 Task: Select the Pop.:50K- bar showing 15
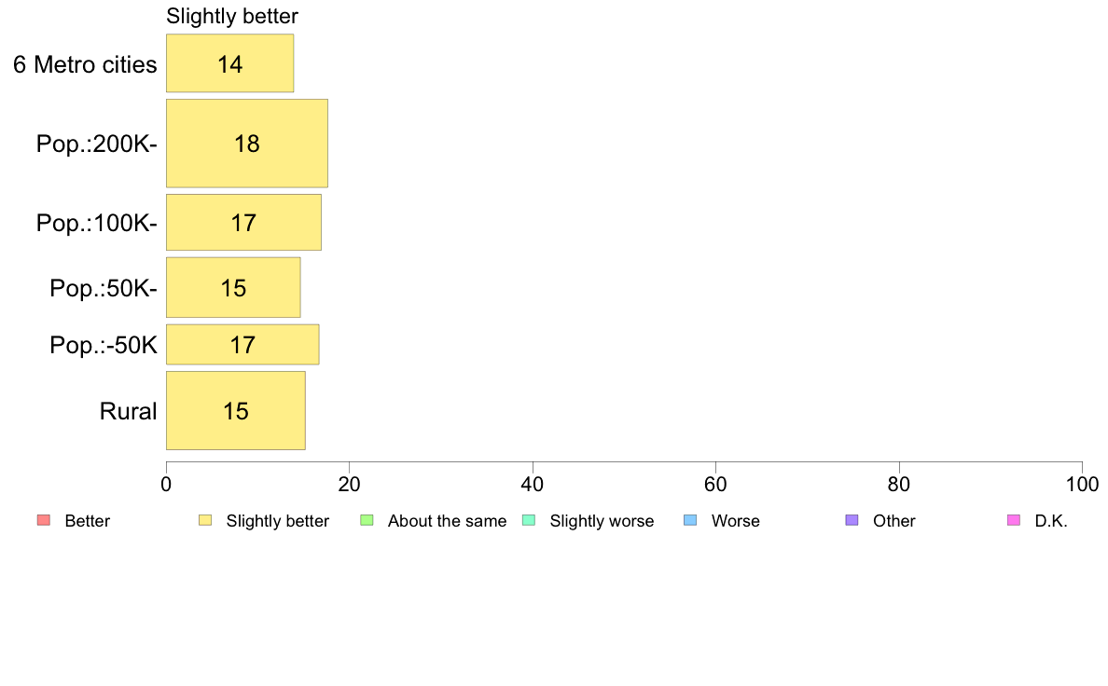[233, 287]
